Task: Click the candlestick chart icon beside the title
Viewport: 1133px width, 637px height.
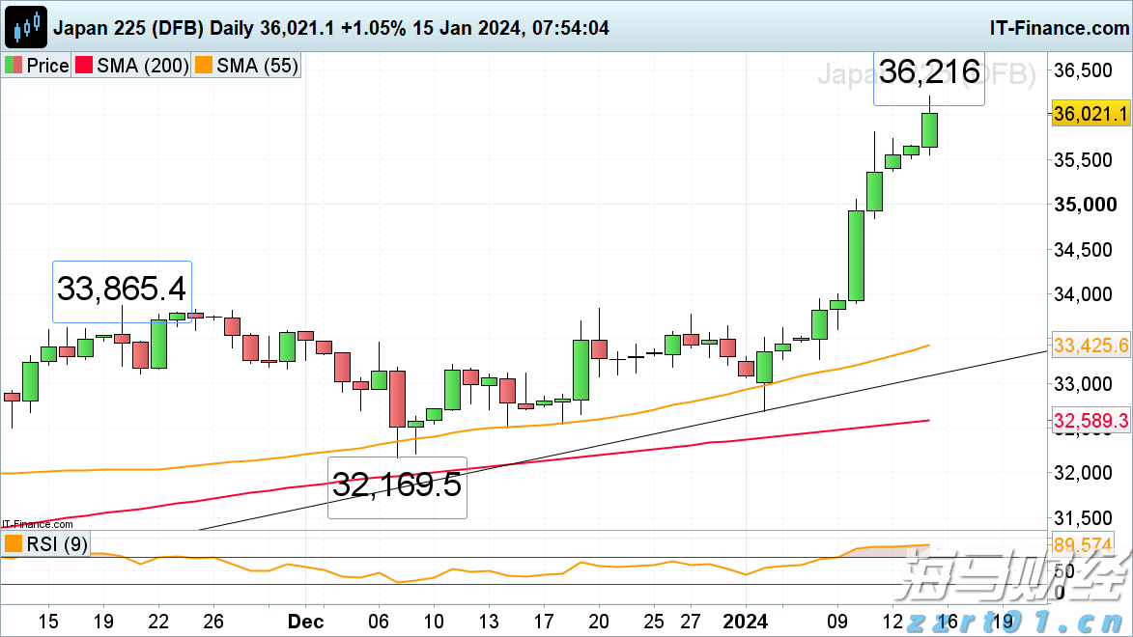Action: tap(27, 27)
